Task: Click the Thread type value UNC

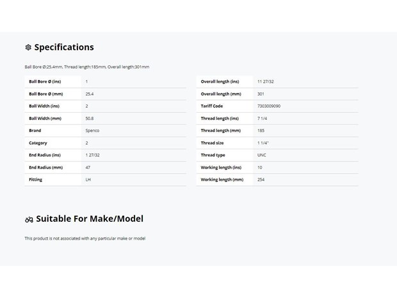Action: [261, 155]
